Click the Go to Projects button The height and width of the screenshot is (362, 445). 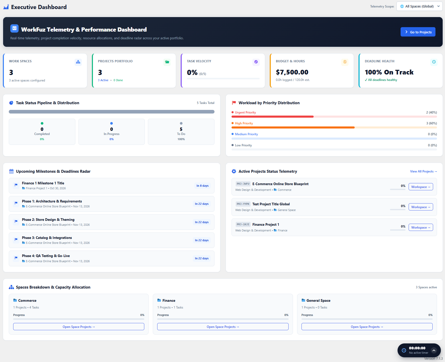click(x=418, y=32)
